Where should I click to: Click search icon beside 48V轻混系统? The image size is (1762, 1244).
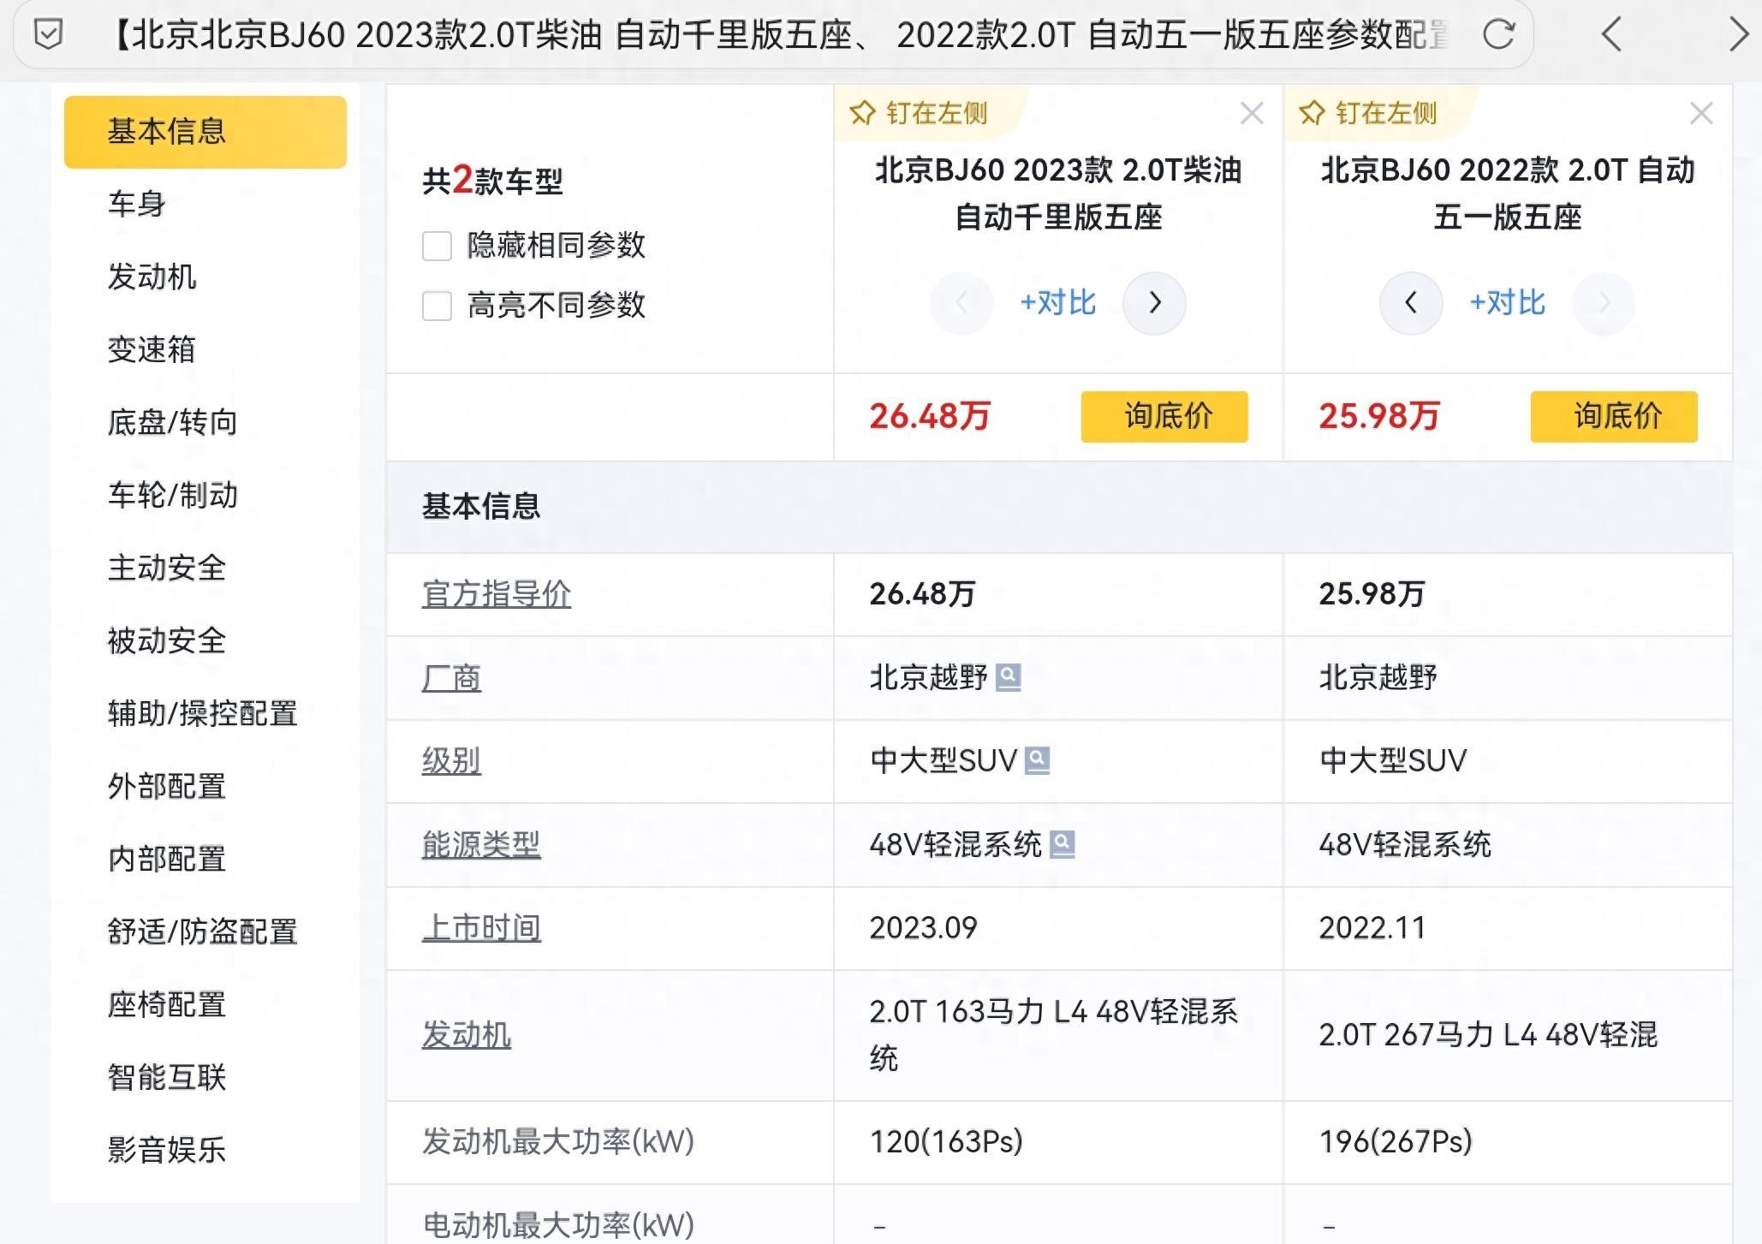click(x=1063, y=844)
